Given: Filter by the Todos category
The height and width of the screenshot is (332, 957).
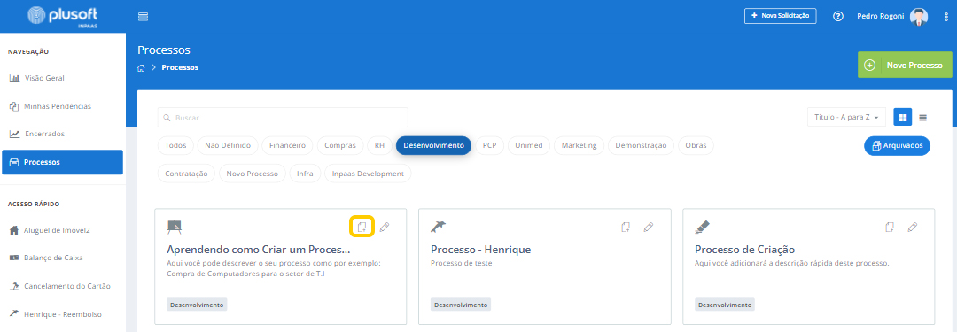Looking at the screenshot, I should [175, 146].
